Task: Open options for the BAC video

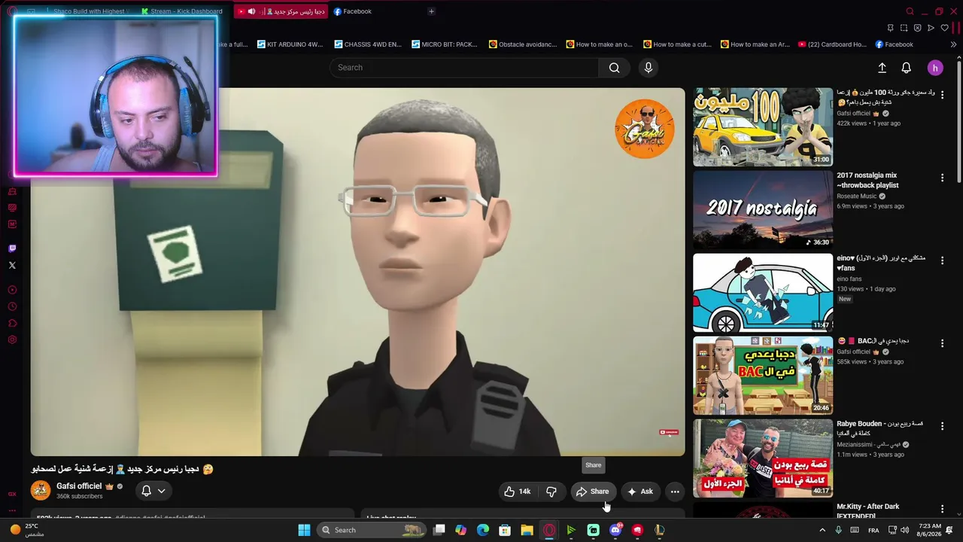Action: 942,343
